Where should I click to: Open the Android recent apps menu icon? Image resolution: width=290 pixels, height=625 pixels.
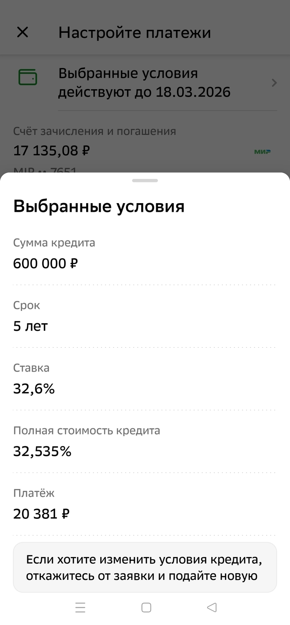click(80, 608)
